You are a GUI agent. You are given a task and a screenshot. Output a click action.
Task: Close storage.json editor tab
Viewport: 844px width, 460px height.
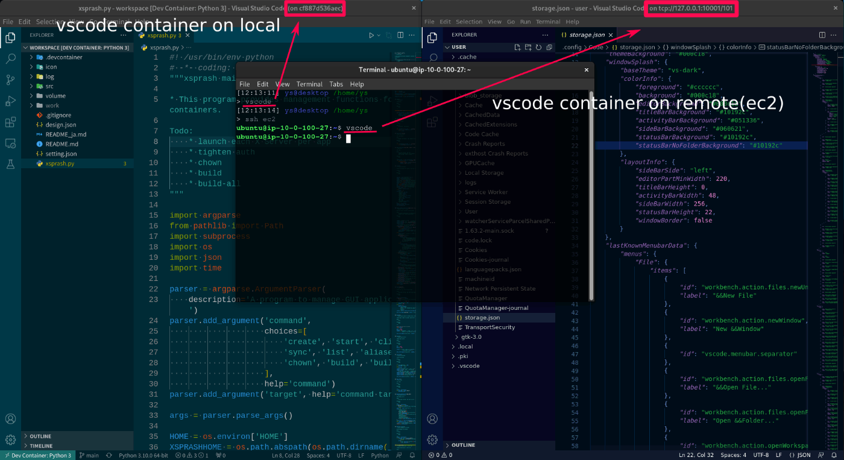tap(611, 36)
